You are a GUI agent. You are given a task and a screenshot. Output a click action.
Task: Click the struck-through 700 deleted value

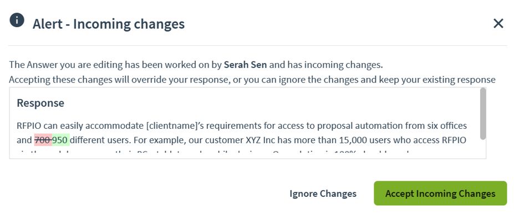coord(43,140)
